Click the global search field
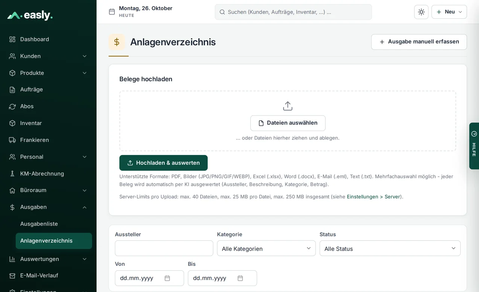The height and width of the screenshot is (292, 479). tap(293, 12)
